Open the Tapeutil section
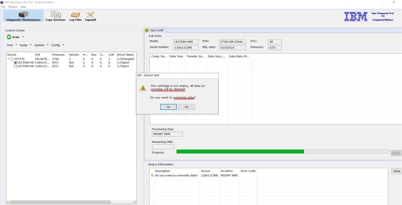This screenshot has width=402, height=205. coord(90,16)
